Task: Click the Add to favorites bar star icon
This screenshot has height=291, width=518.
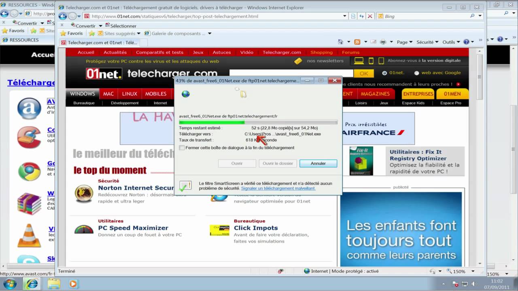Action: [x=92, y=34]
